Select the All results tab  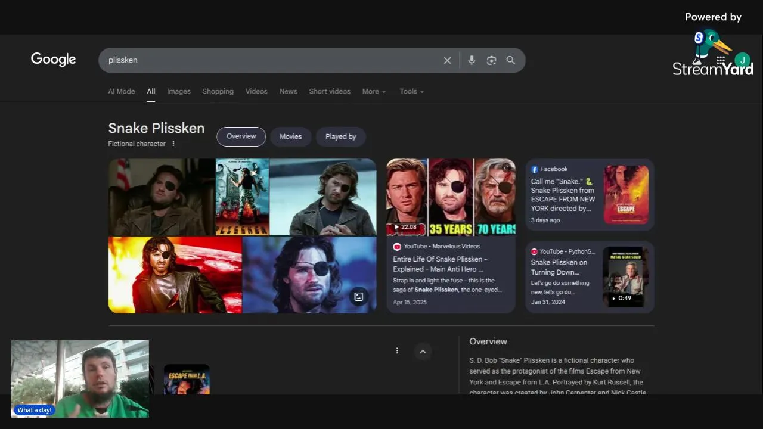[x=151, y=91]
